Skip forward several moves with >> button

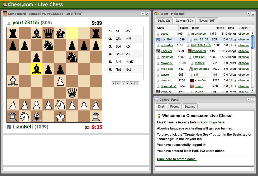click(132, 84)
